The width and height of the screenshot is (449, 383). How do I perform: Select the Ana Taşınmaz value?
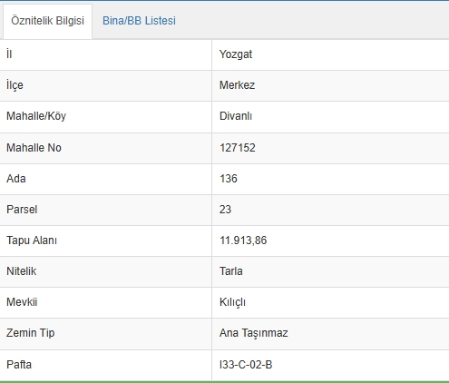pyautogui.click(x=254, y=333)
